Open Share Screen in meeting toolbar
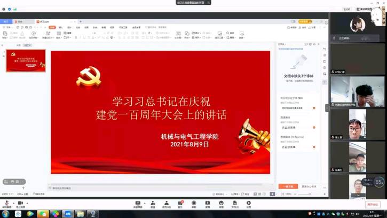The height and width of the screenshot is (218, 387). point(138,204)
